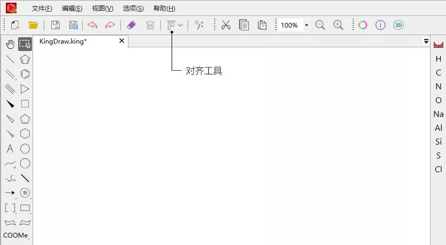This screenshot has width=446, height=245.
Task: Open the 编辑(E) menu
Action: click(x=72, y=9)
